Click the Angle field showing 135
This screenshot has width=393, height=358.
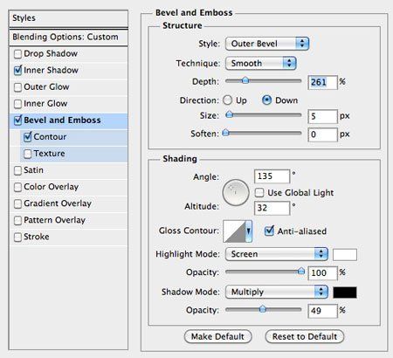tap(272, 176)
